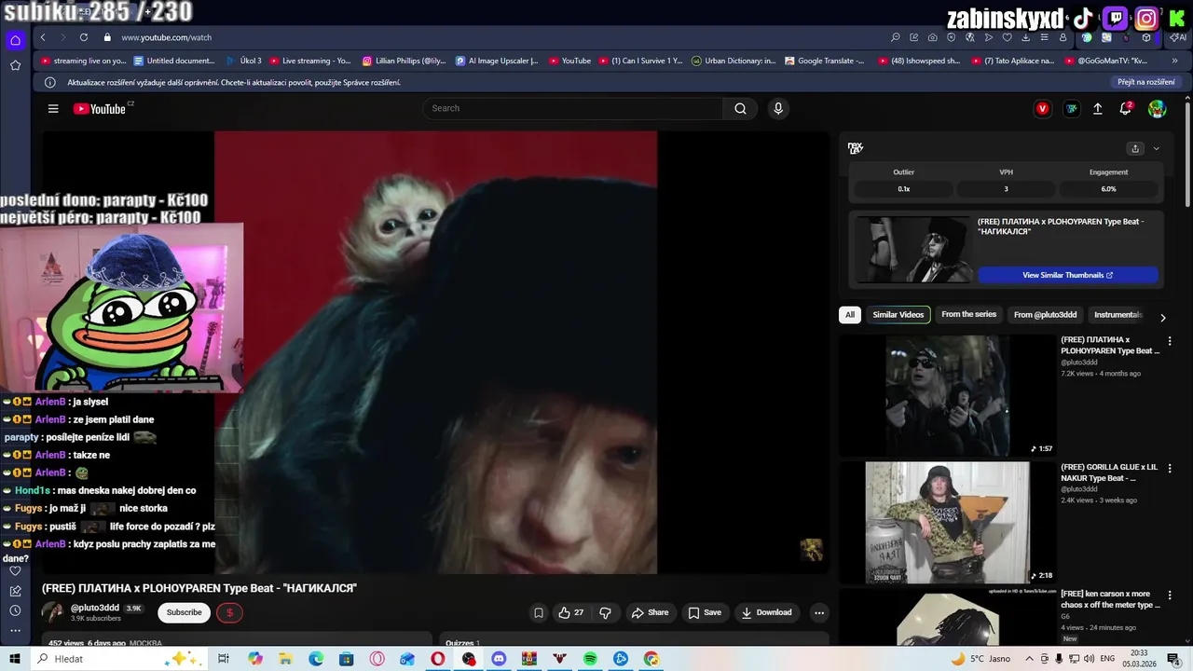
Task: Dislike the video with thumbs-down
Action: (605, 612)
